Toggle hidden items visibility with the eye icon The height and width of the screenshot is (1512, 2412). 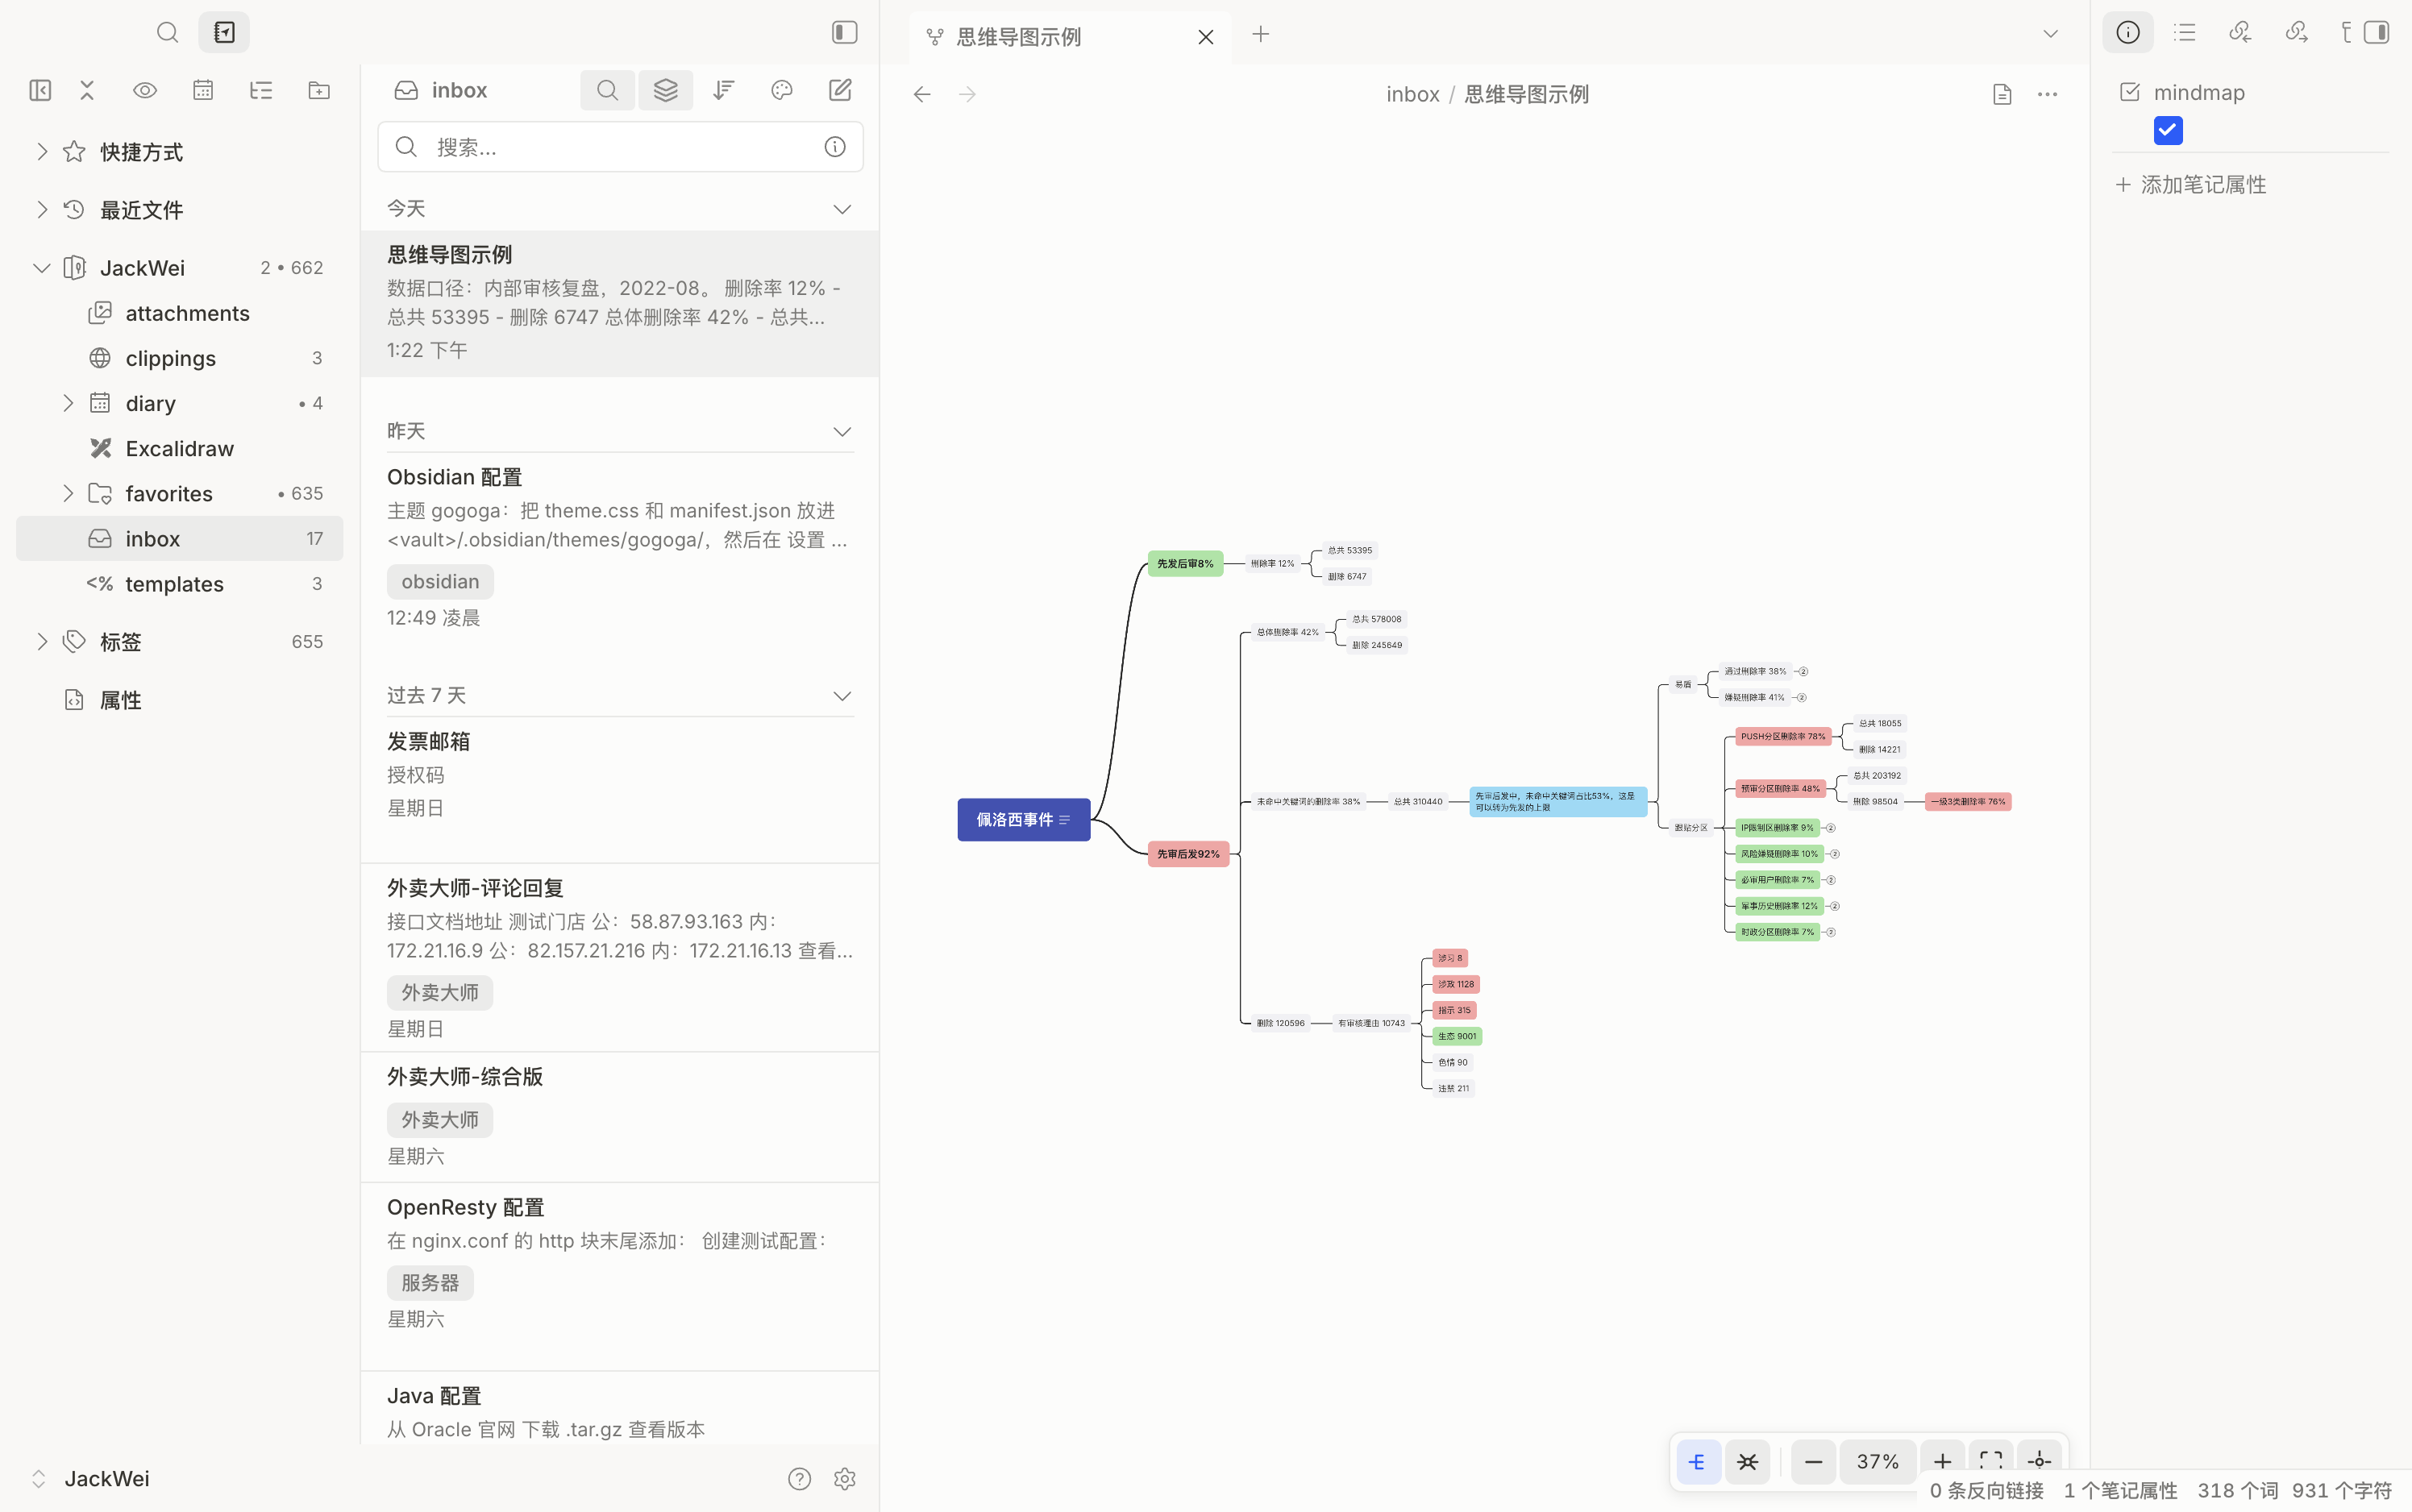click(x=145, y=90)
